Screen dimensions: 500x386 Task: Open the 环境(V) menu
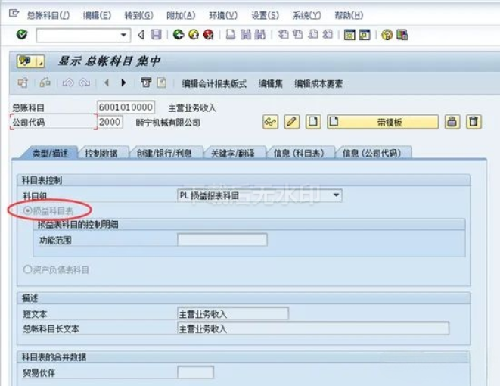223,15
